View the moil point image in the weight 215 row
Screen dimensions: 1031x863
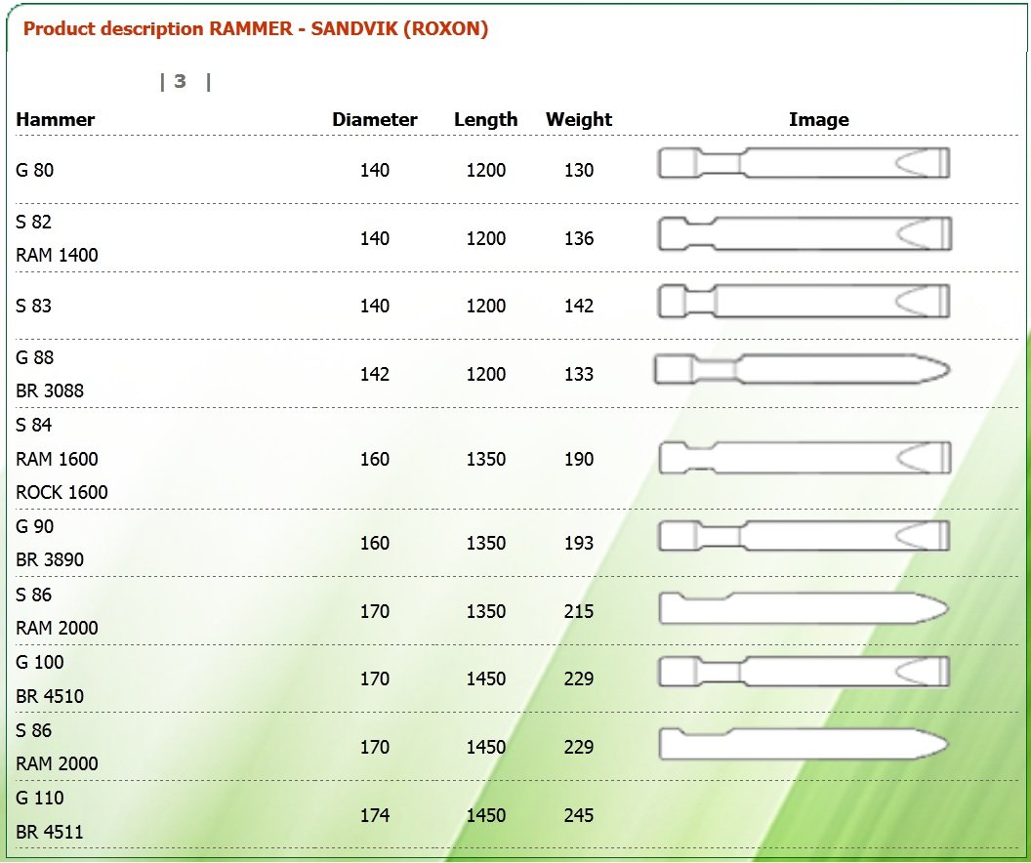click(x=804, y=608)
